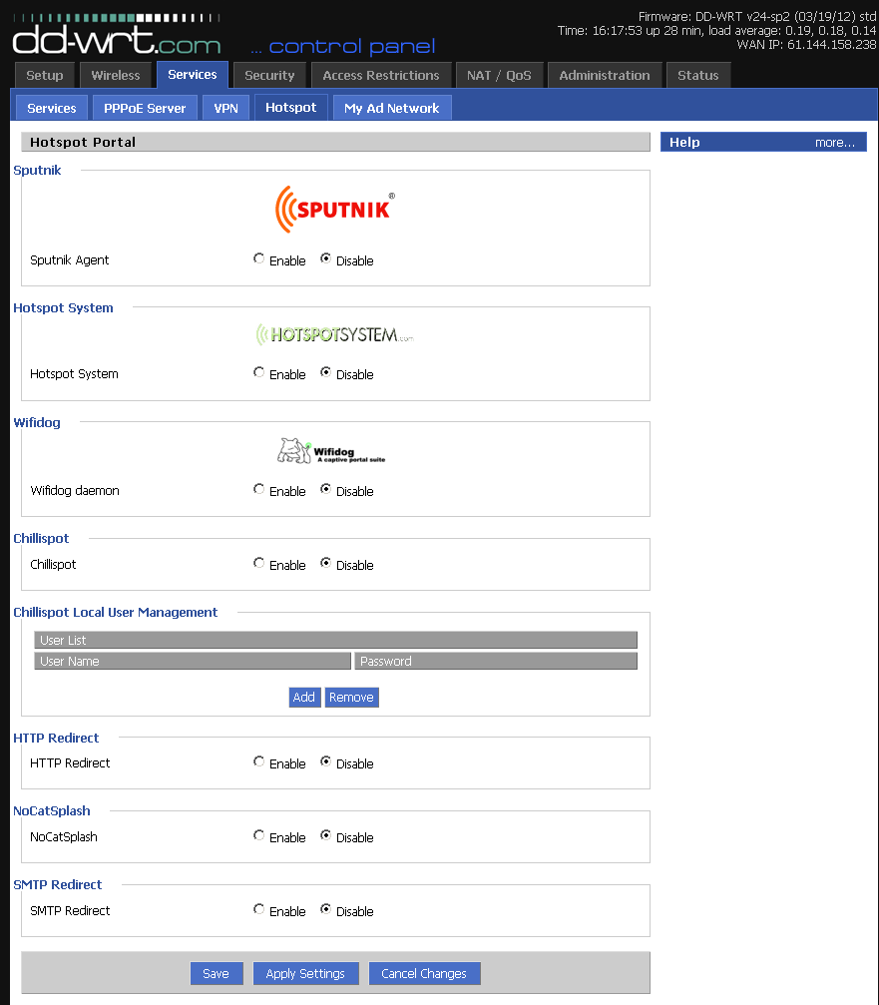Click the dd-wrt.com logo
The image size is (879, 1005).
(x=117, y=35)
